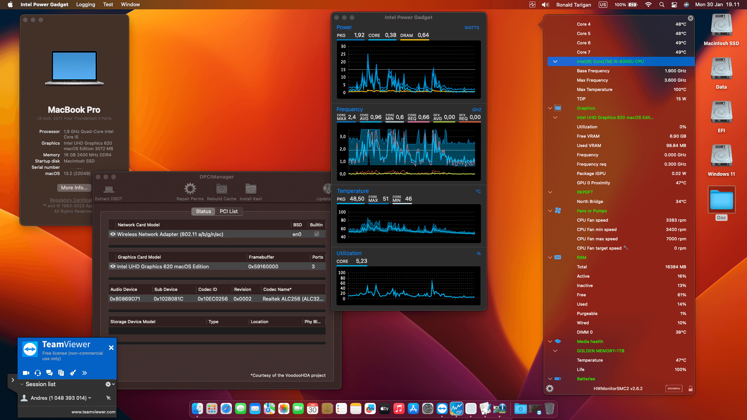The image size is (747, 420).
Task: Open the Window menu
Action: [130, 5]
